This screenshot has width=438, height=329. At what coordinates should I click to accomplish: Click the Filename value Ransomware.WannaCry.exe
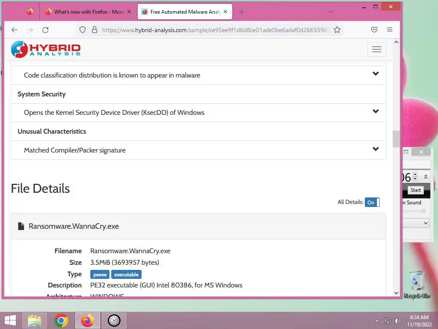pyautogui.click(x=130, y=251)
